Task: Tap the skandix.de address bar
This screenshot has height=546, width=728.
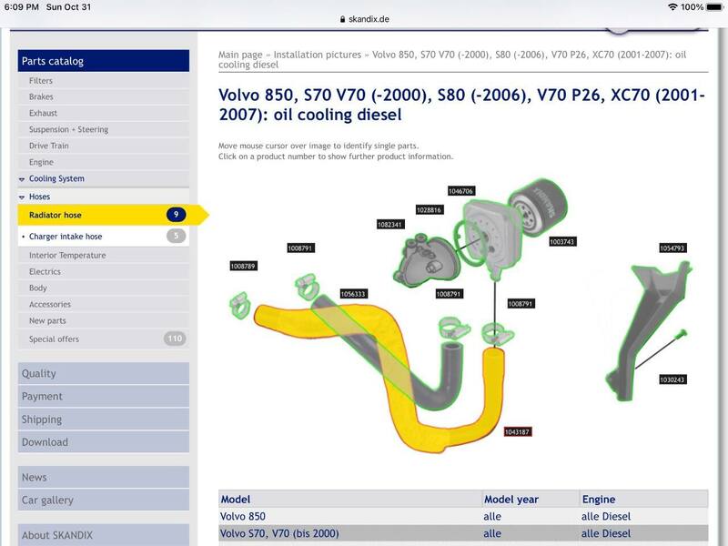Action: pyautogui.click(x=365, y=19)
